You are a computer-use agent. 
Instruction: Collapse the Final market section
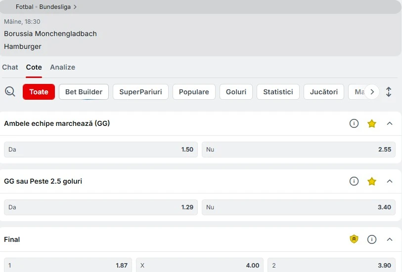tap(390, 239)
